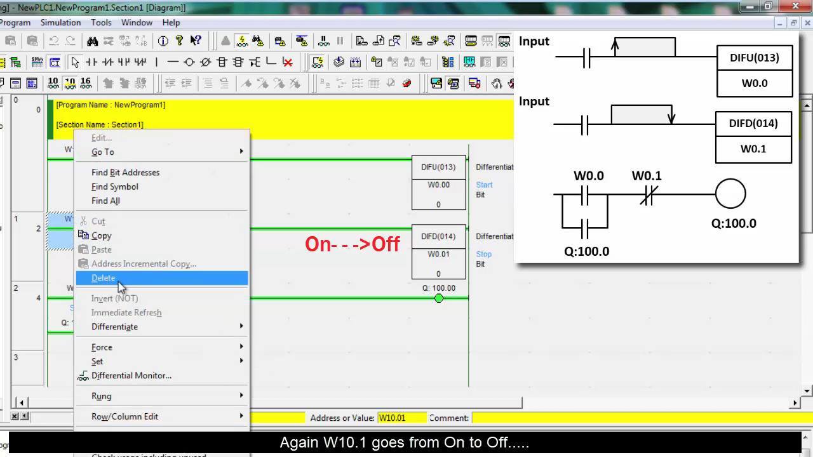
Task: Select Find All in context menu
Action: (x=162, y=201)
